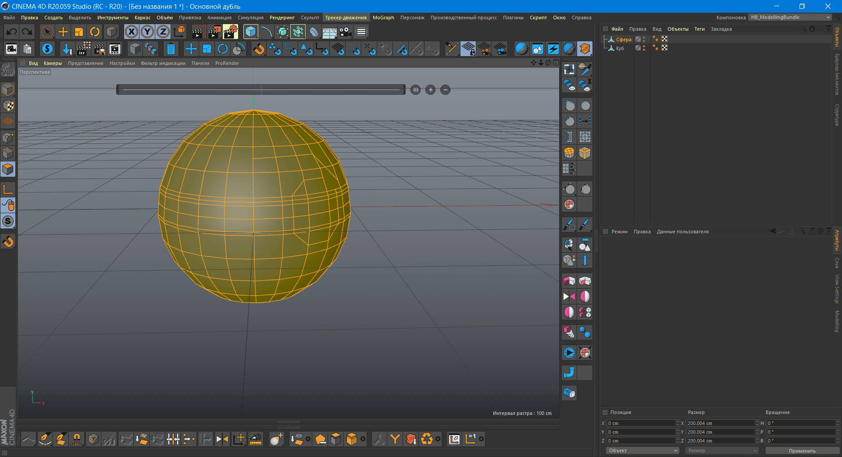Open the Теги menu in Objects manager
842x457 pixels.
click(x=699, y=29)
